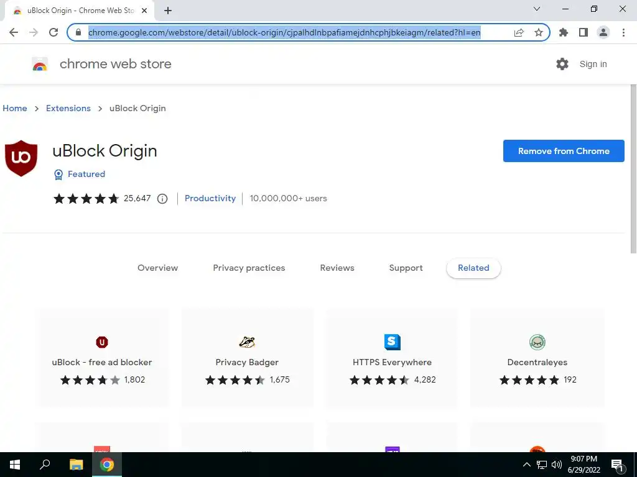The width and height of the screenshot is (637, 477).
Task: Open Privacy Badger extension icon
Action: point(247,342)
